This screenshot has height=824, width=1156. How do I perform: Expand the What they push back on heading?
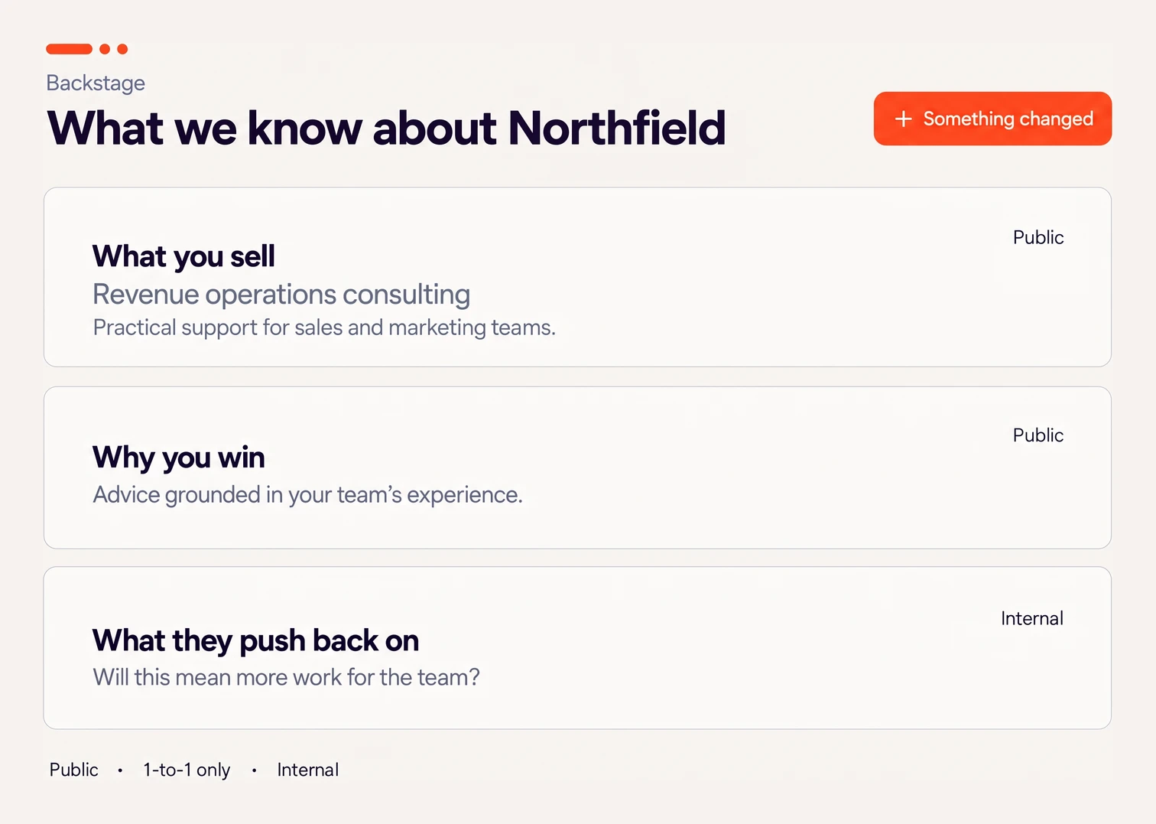255,640
